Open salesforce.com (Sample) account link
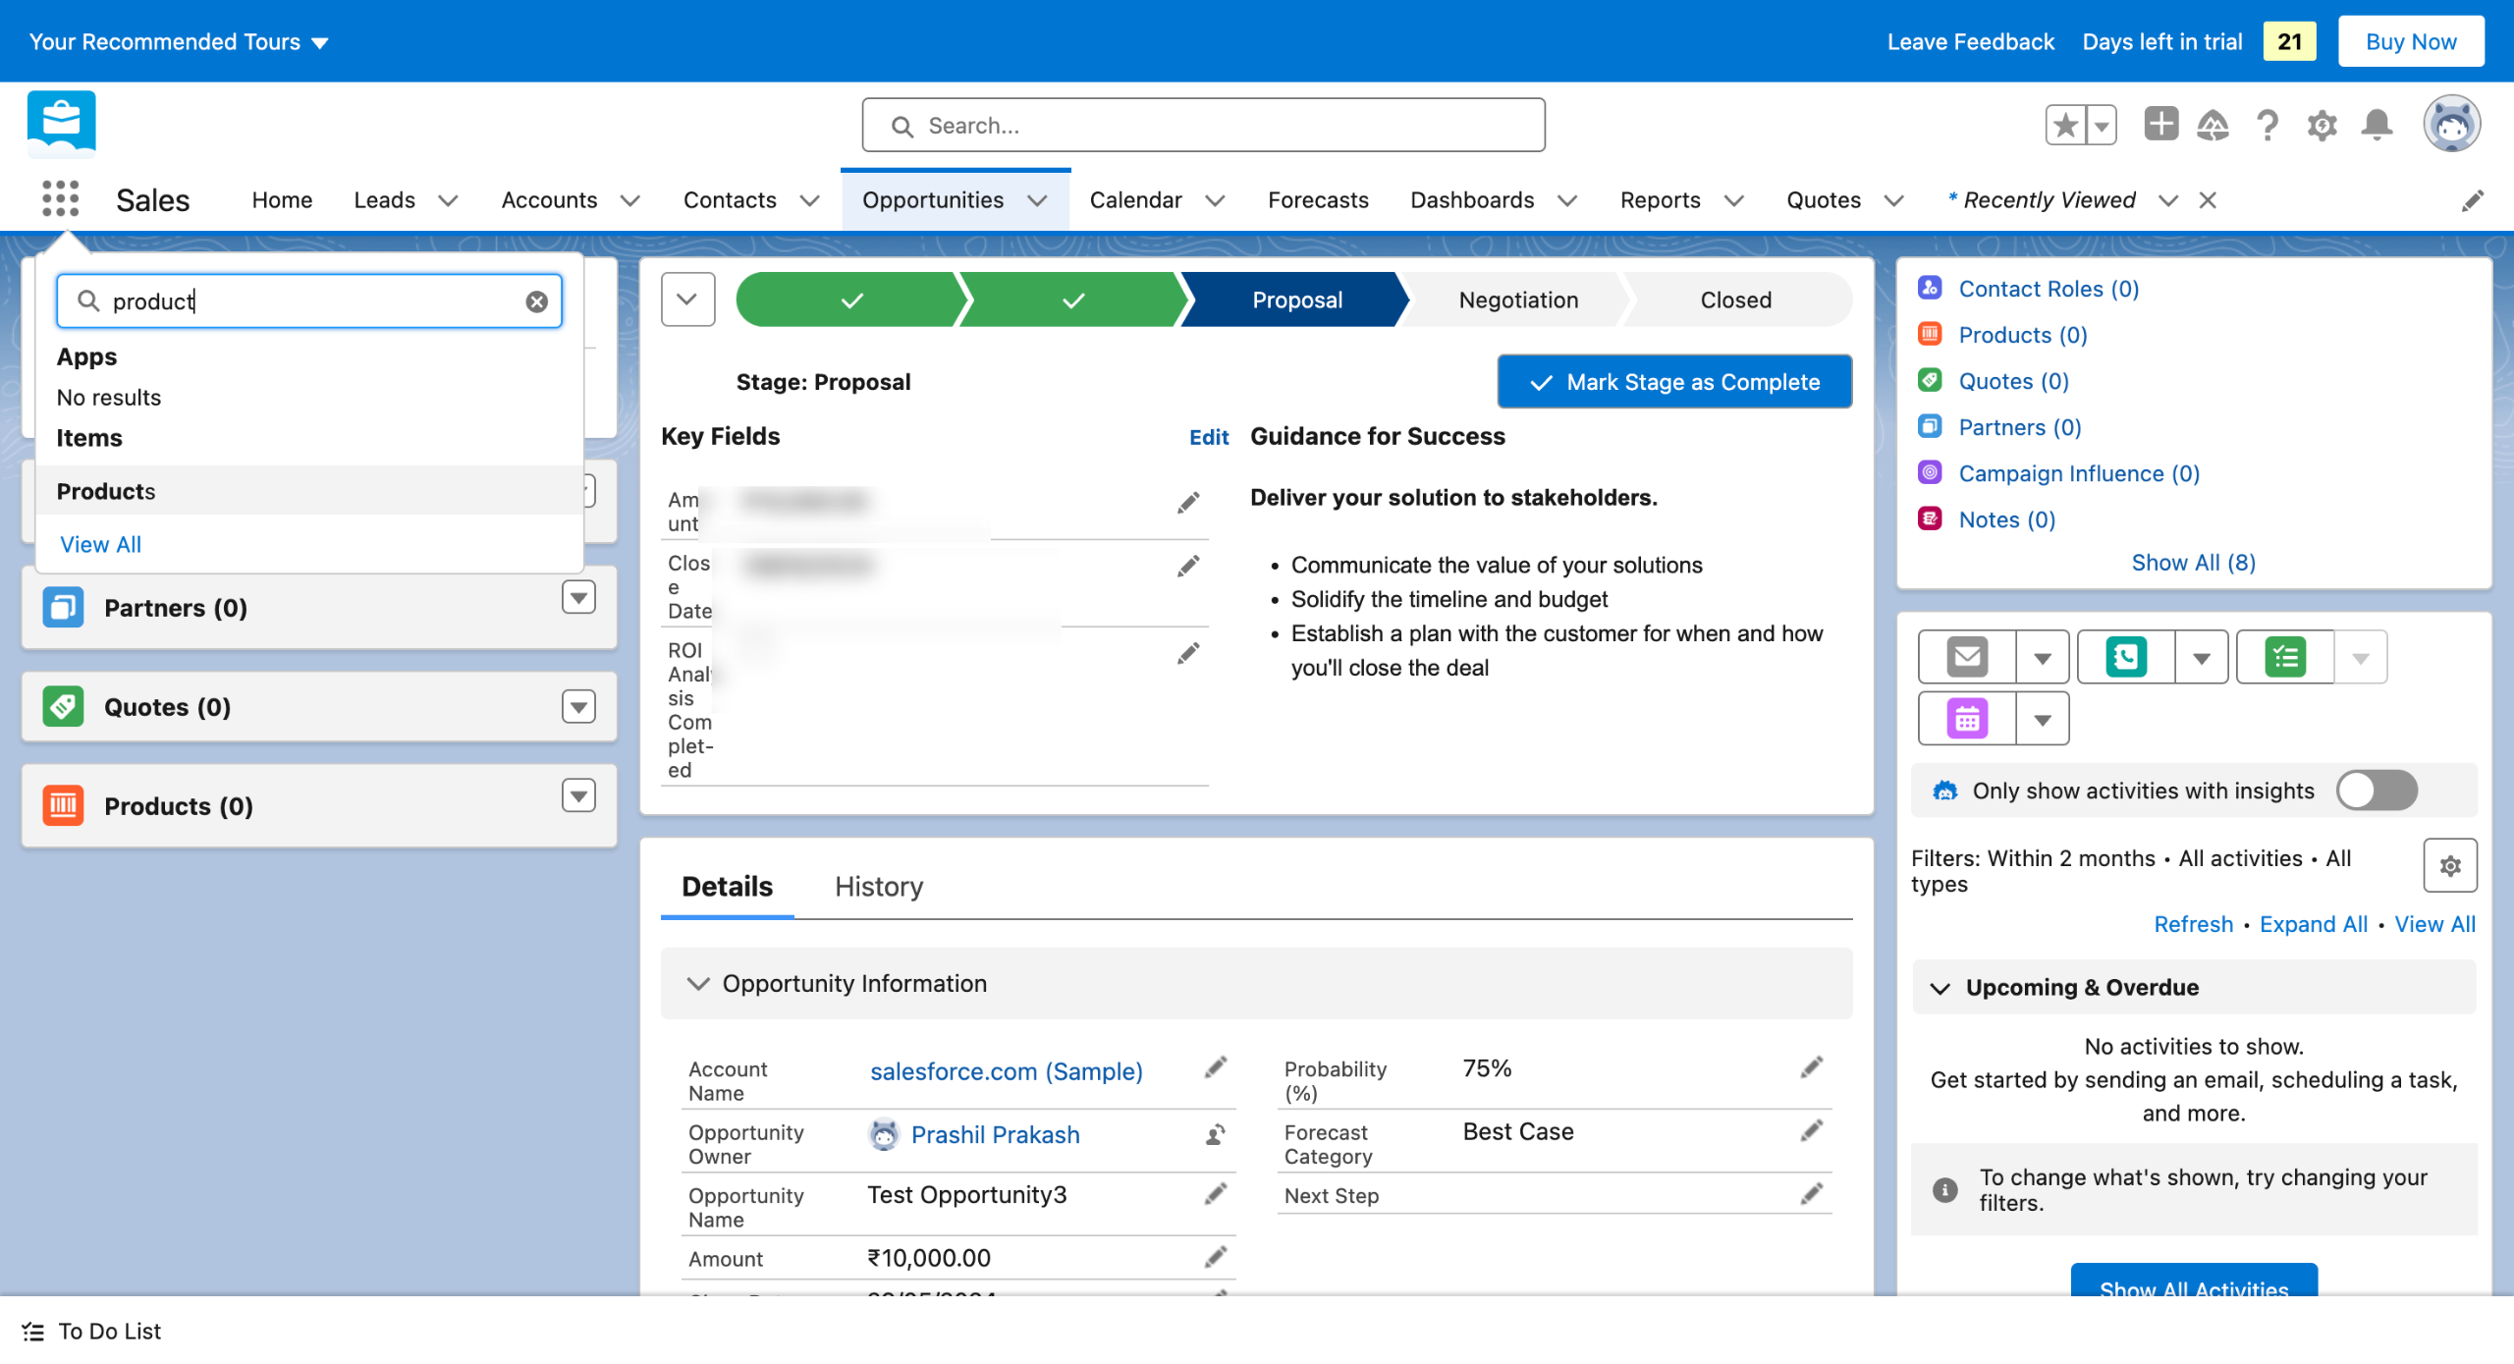The image size is (2514, 1364). (x=1006, y=1071)
